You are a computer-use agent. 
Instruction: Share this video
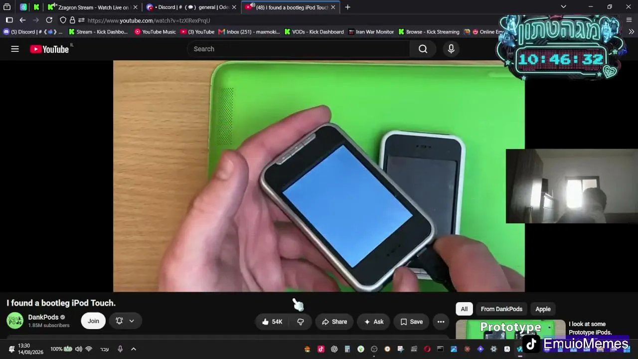[x=334, y=322]
